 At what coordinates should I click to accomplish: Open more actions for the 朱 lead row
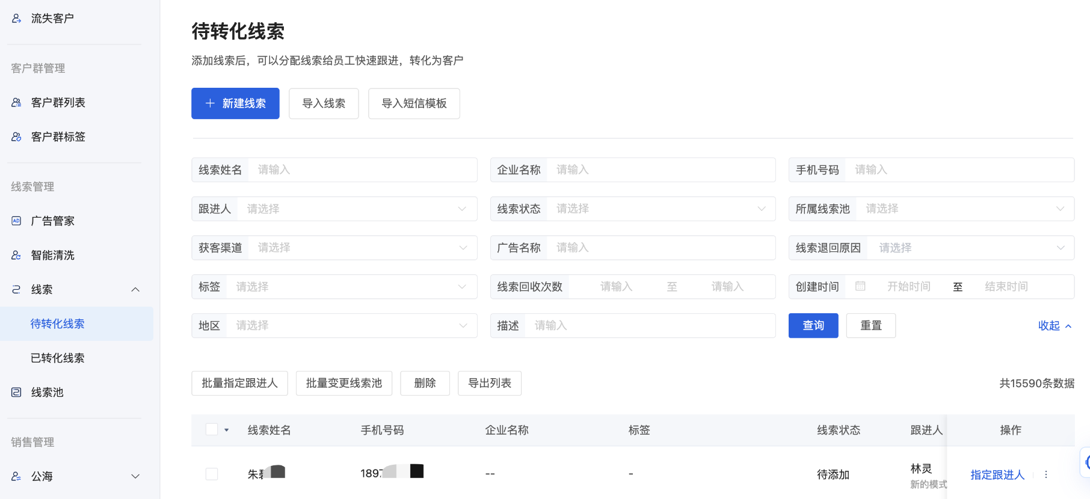coord(1046,474)
